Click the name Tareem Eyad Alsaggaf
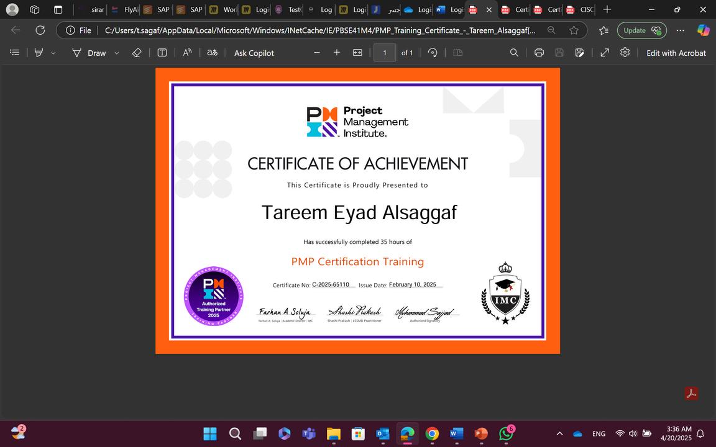The width and height of the screenshot is (716, 447). click(x=359, y=212)
